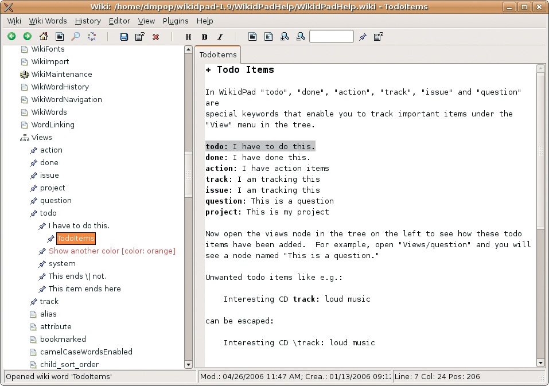Select the done view node

(x=49, y=162)
